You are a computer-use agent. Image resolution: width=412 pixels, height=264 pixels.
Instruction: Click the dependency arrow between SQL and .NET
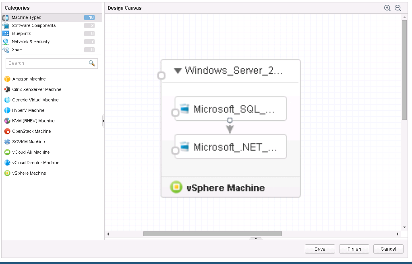pos(230,129)
